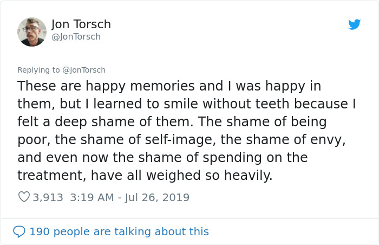Open the @JonTorsch handle below the name
Viewport: 379px width, 245px height.
pos(76,37)
